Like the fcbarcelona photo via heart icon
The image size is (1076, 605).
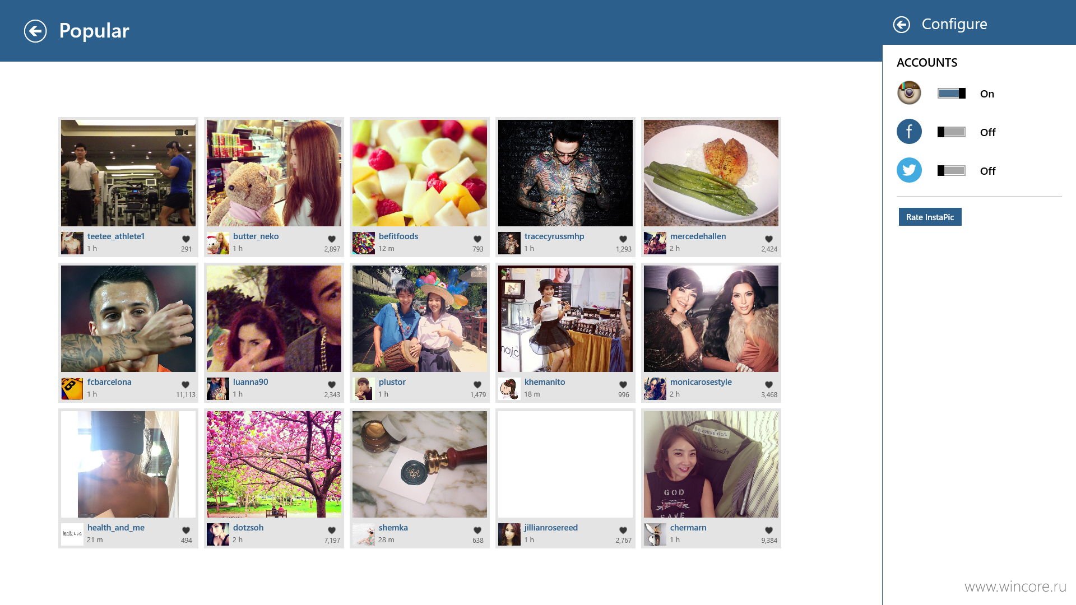(x=185, y=384)
